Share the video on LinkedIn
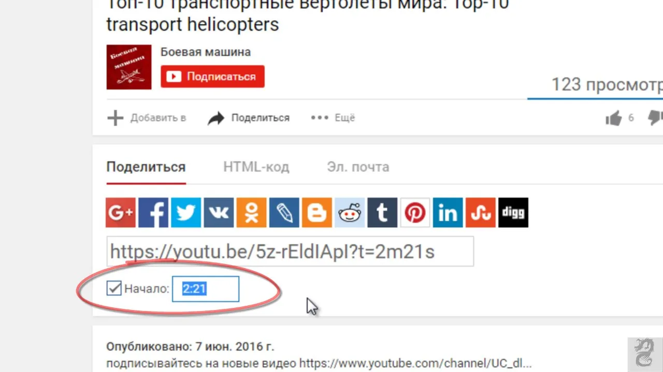663x372 pixels. (448, 212)
